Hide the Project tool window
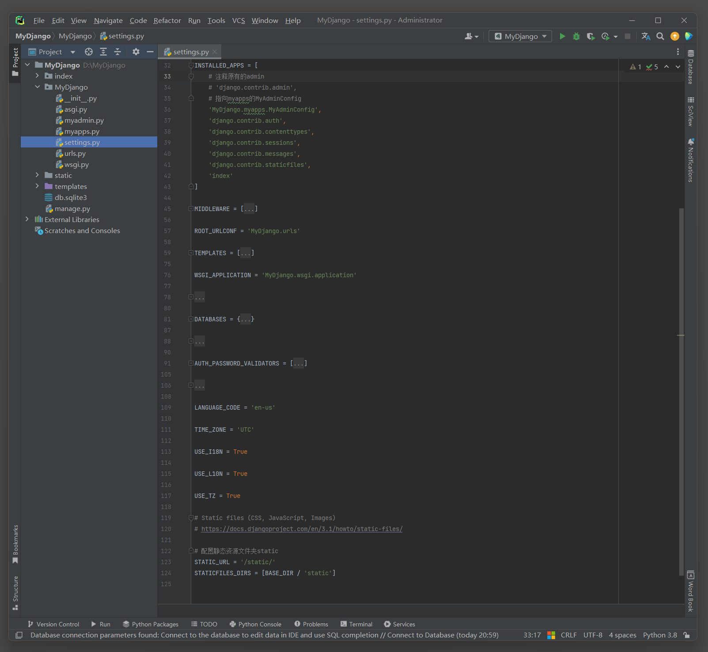Image resolution: width=708 pixels, height=652 pixels. (150, 52)
